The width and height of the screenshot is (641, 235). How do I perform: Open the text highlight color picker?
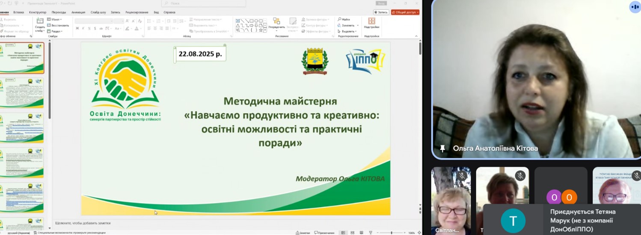(x=128, y=29)
